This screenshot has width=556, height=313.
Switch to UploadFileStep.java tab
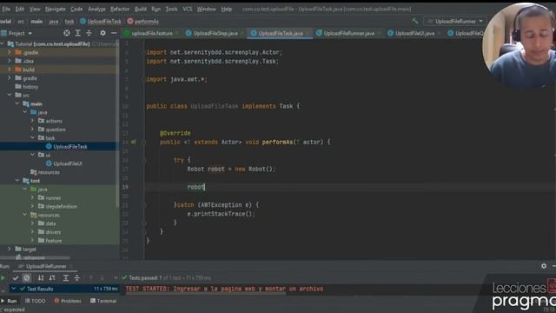click(212, 33)
